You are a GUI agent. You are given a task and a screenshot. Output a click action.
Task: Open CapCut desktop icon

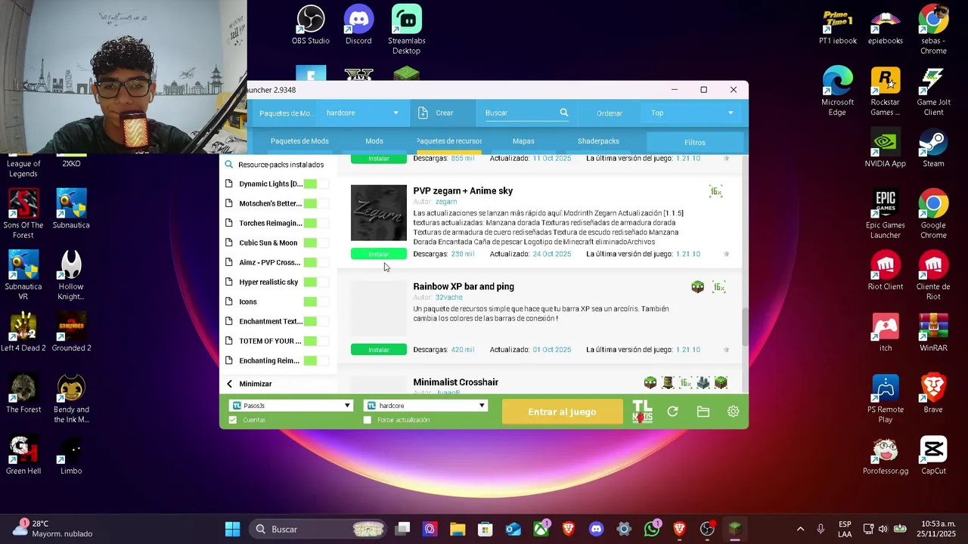click(x=933, y=456)
